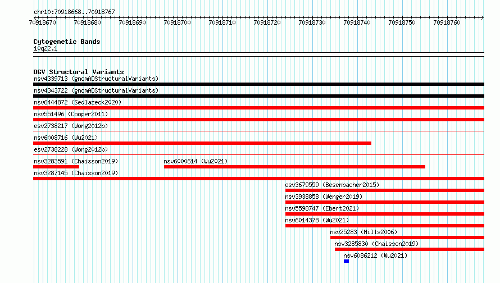Click the red bar under nsv551496
Viewport: 500px width, 283px height.
[x=258, y=120]
